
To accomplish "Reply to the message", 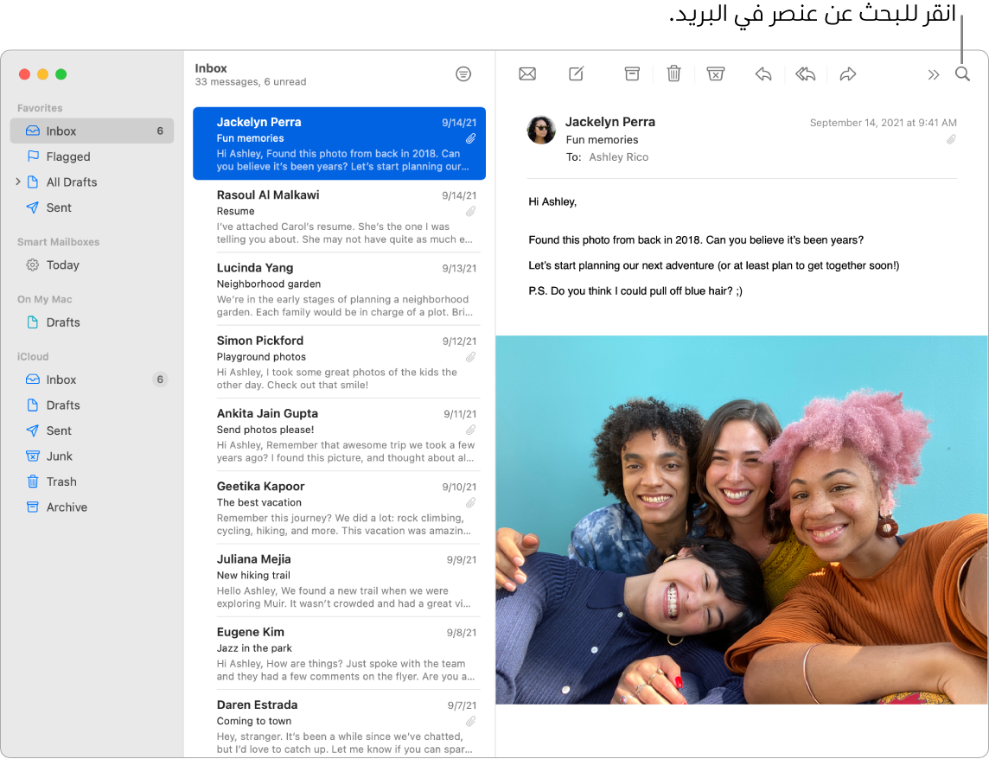I will [x=763, y=73].
